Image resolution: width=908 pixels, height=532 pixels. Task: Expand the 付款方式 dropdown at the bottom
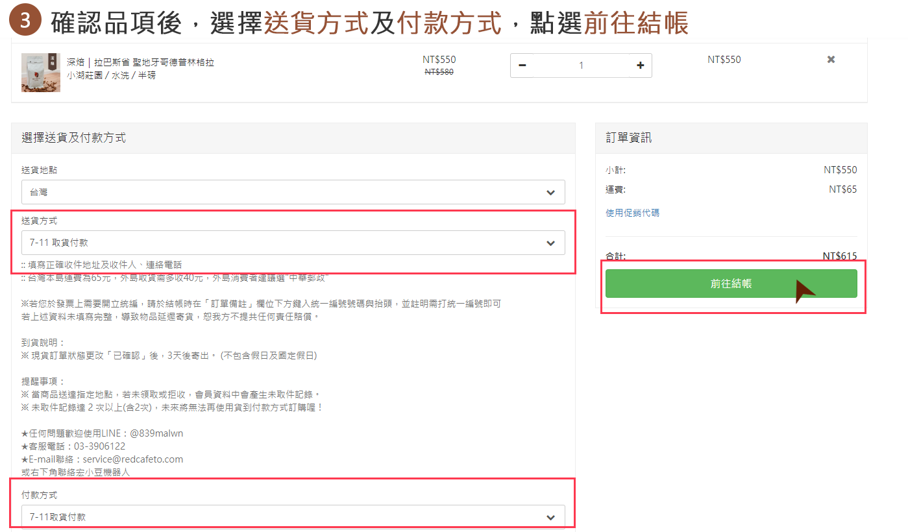coord(293,518)
